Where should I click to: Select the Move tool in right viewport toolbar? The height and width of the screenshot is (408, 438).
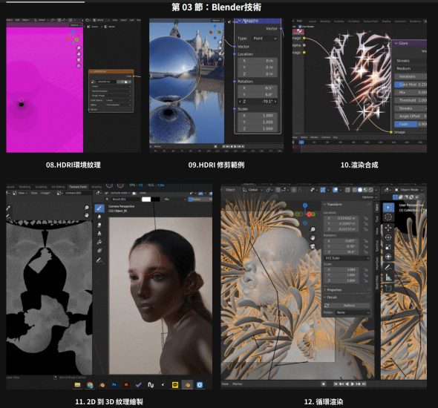tap(388, 228)
